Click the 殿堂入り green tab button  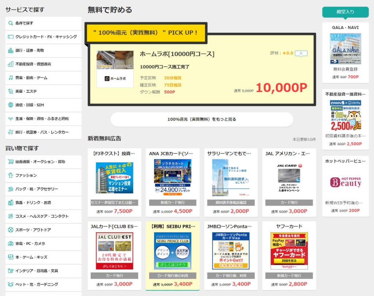click(346, 12)
